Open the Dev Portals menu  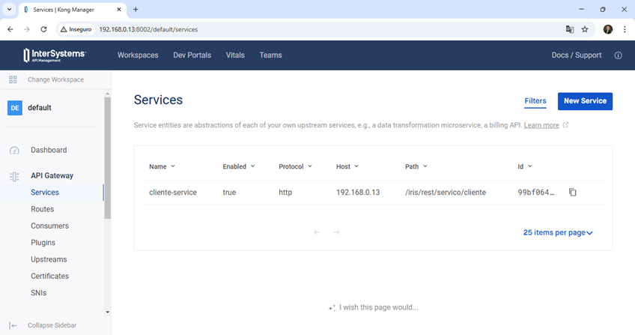[192, 55]
